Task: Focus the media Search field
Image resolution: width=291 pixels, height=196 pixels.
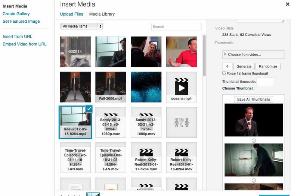Action: [x=176, y=27]
